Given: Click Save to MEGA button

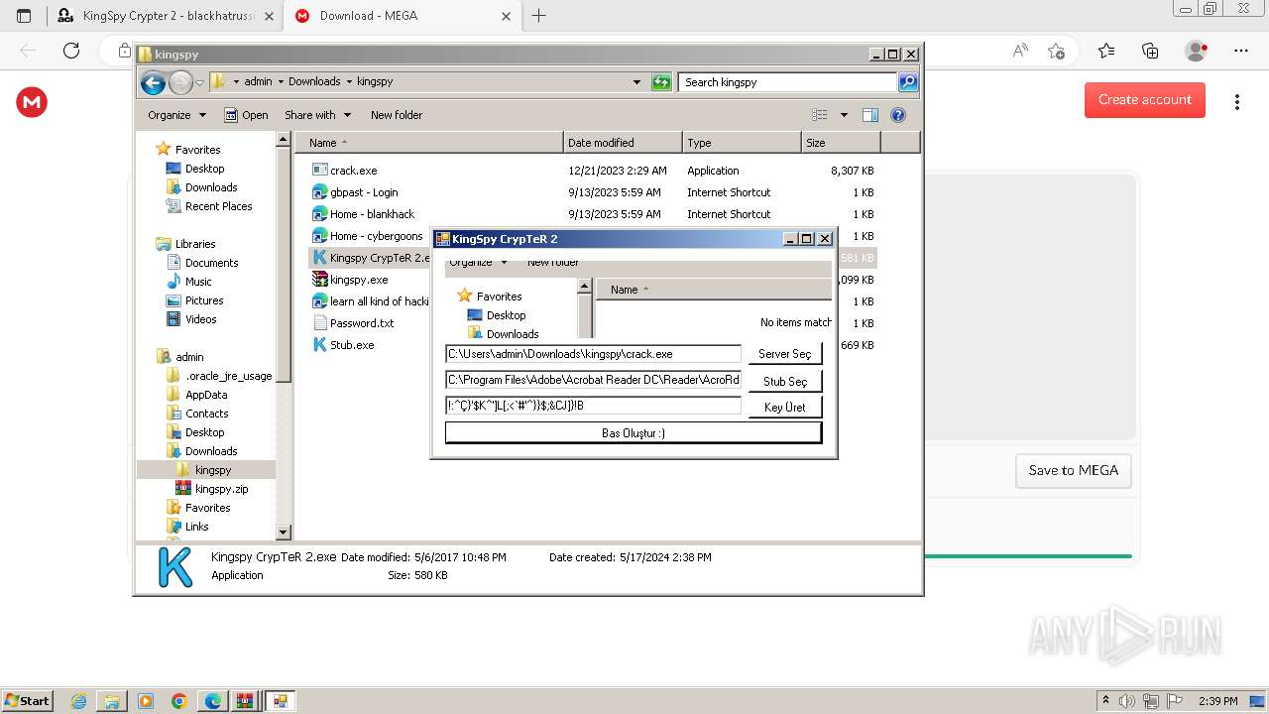Looking at the screenshot, I should [1073, 471].
